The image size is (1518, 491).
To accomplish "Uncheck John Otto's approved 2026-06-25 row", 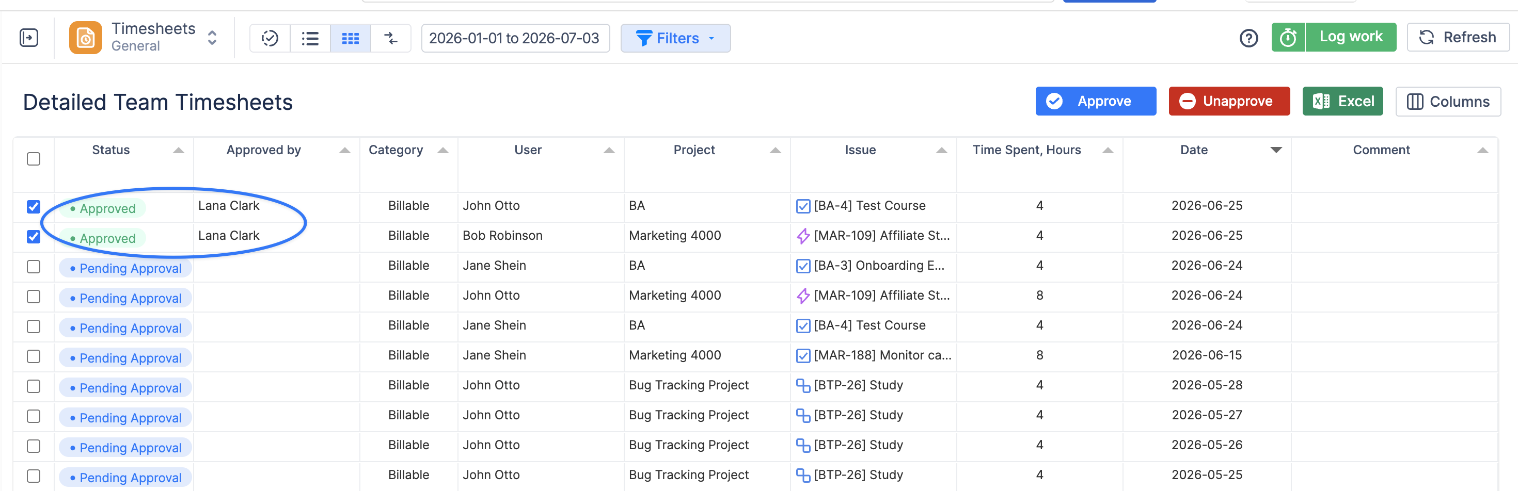I will (34, 207).
